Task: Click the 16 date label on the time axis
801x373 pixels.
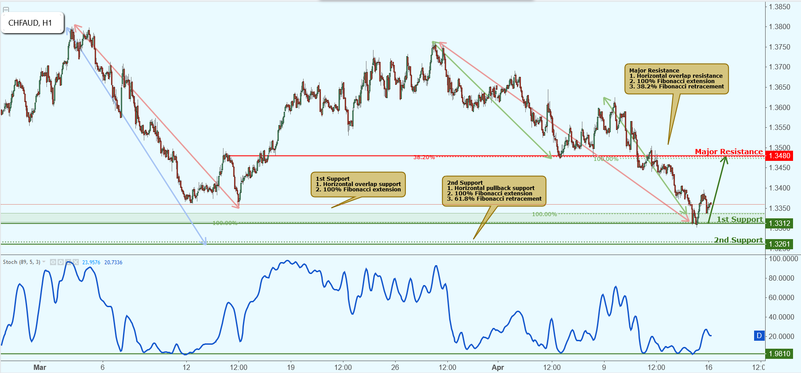Action: pyautogui.click(x=709, y=367)
